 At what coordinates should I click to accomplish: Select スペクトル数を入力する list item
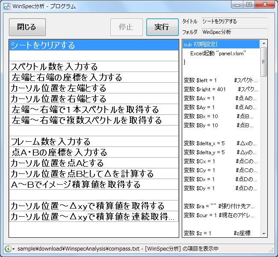point(94,67)
